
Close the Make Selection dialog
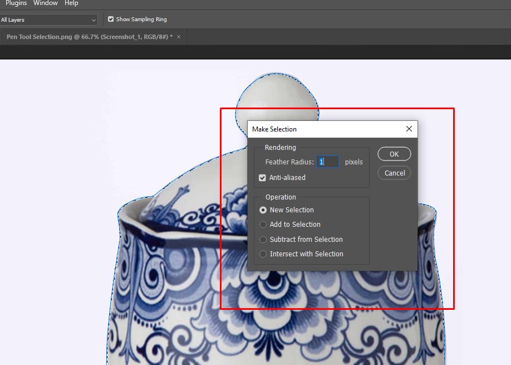[409, 129]
